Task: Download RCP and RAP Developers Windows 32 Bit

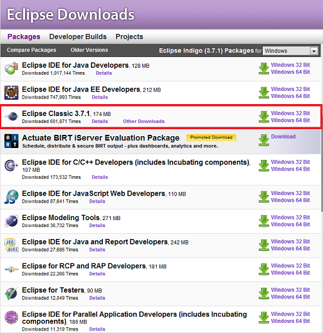Action: point(290,266)
